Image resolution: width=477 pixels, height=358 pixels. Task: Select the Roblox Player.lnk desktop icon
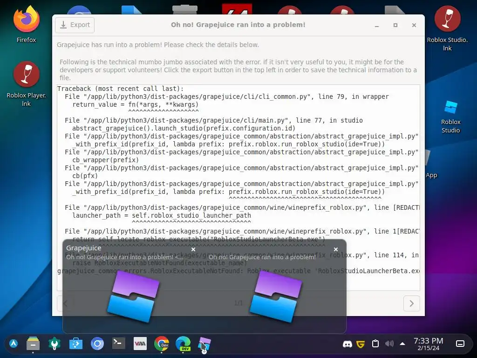coord(27,84)
